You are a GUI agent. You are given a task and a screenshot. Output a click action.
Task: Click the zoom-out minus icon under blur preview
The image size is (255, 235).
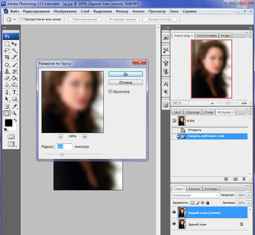(60, 136)
